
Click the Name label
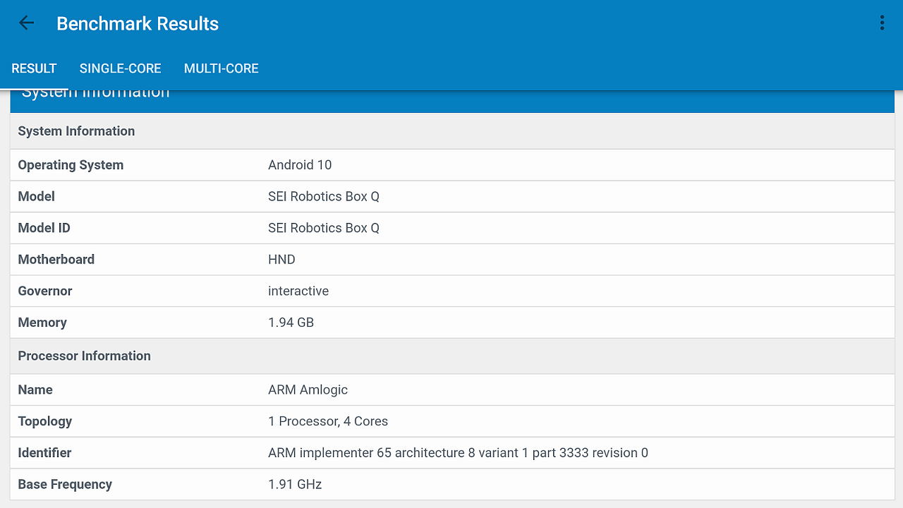35,390
